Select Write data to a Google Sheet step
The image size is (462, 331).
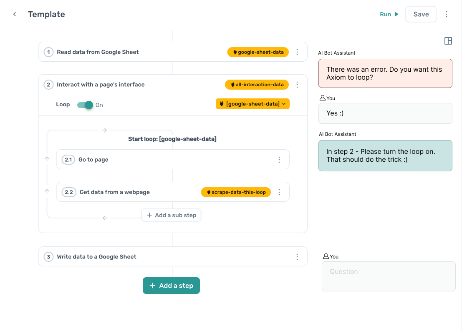tap(97, 257)
